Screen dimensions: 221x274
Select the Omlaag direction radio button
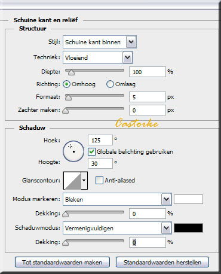click(x=110, y=84)
